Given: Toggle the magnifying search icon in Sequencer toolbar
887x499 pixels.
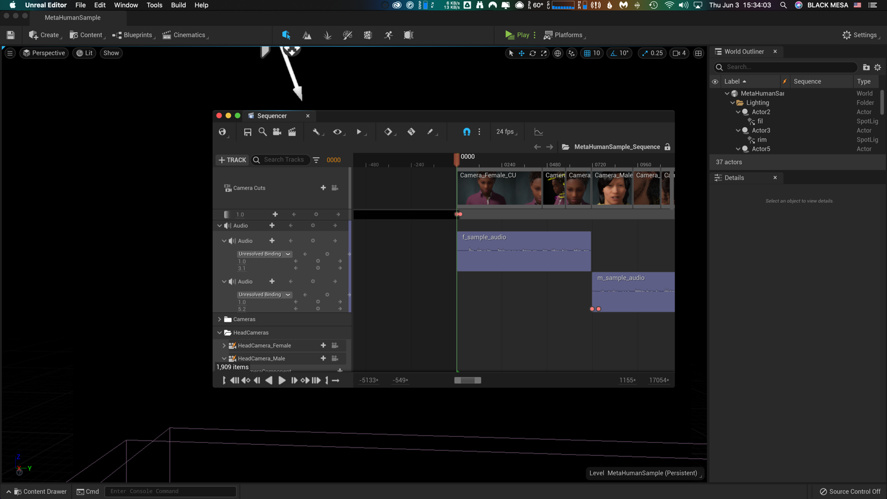Looking at the screenshot, I should click(263, 131).
